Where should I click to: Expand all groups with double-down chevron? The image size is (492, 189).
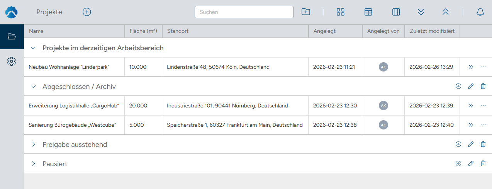pos(421,12)
